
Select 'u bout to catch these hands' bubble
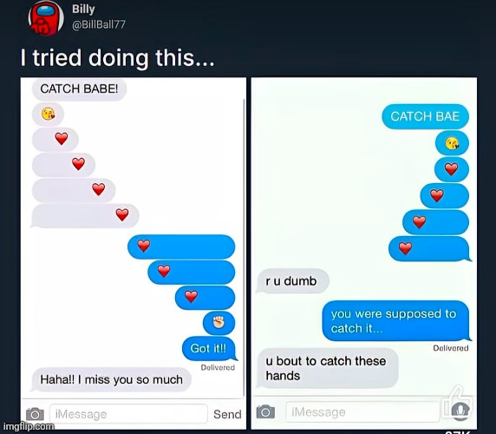[327, 368]
